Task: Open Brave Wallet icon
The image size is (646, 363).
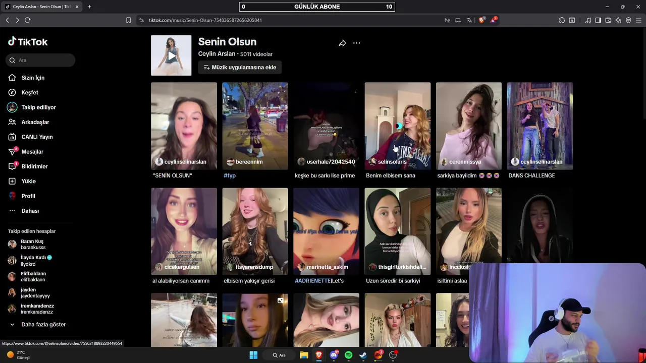Action: (608, 20)
